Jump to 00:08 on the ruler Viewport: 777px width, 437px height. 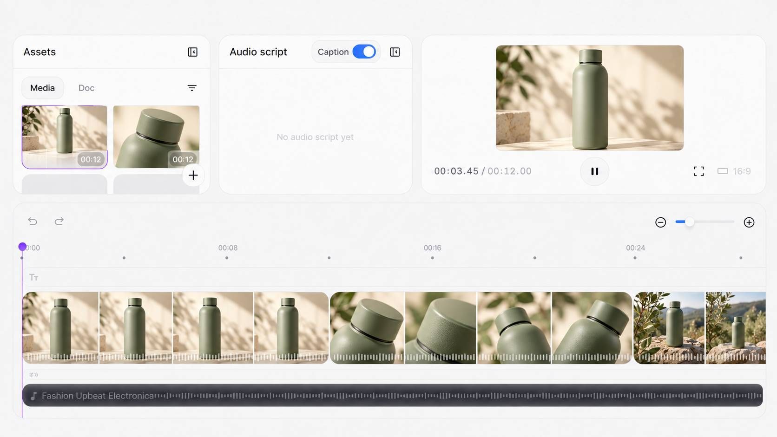click(x=228, y=248)
